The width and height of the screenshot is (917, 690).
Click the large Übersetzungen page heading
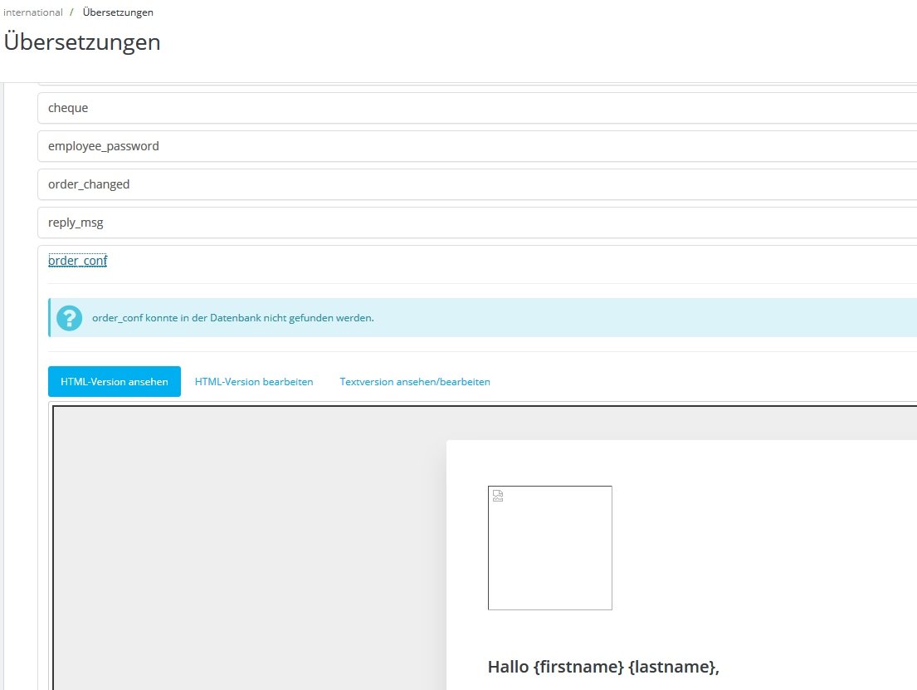click(82, 42)
